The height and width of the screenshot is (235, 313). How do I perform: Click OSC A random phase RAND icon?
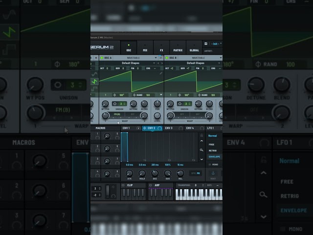(x=134, y=95)
